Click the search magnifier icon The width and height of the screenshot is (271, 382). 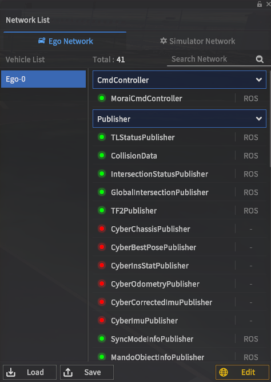click(x=260, y=59)
